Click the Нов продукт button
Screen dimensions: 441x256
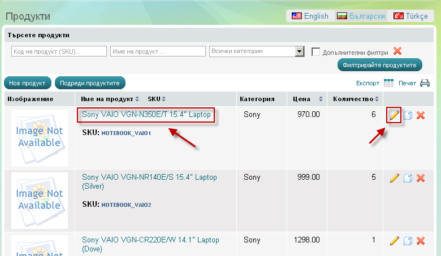(28, 83)
